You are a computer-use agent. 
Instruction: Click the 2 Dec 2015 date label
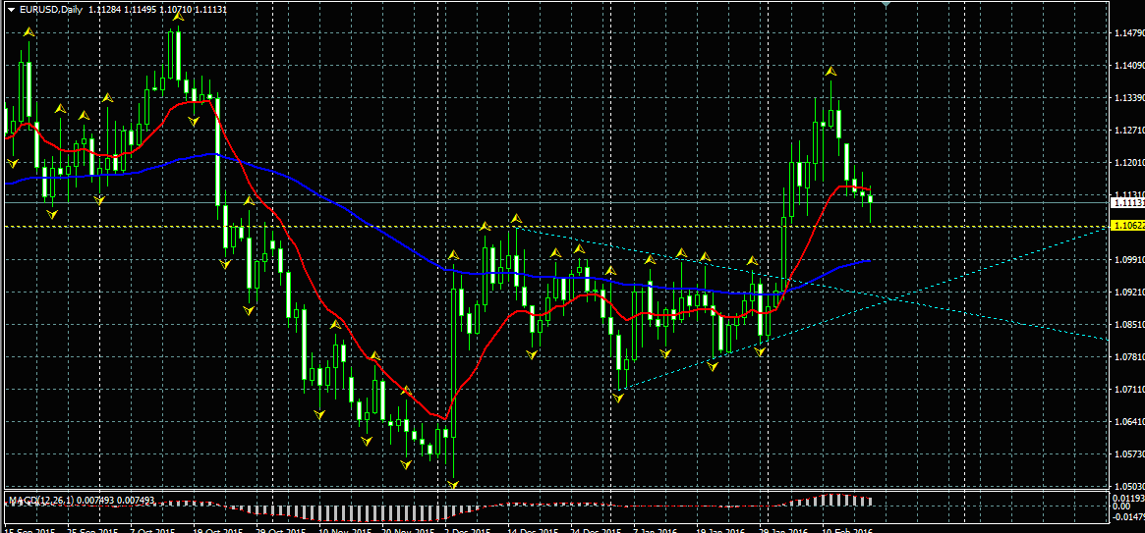tap(470, 530)
